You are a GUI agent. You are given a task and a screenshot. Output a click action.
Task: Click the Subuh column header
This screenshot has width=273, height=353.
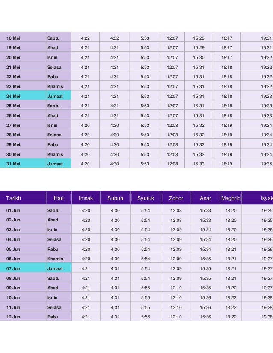(115, 198)
